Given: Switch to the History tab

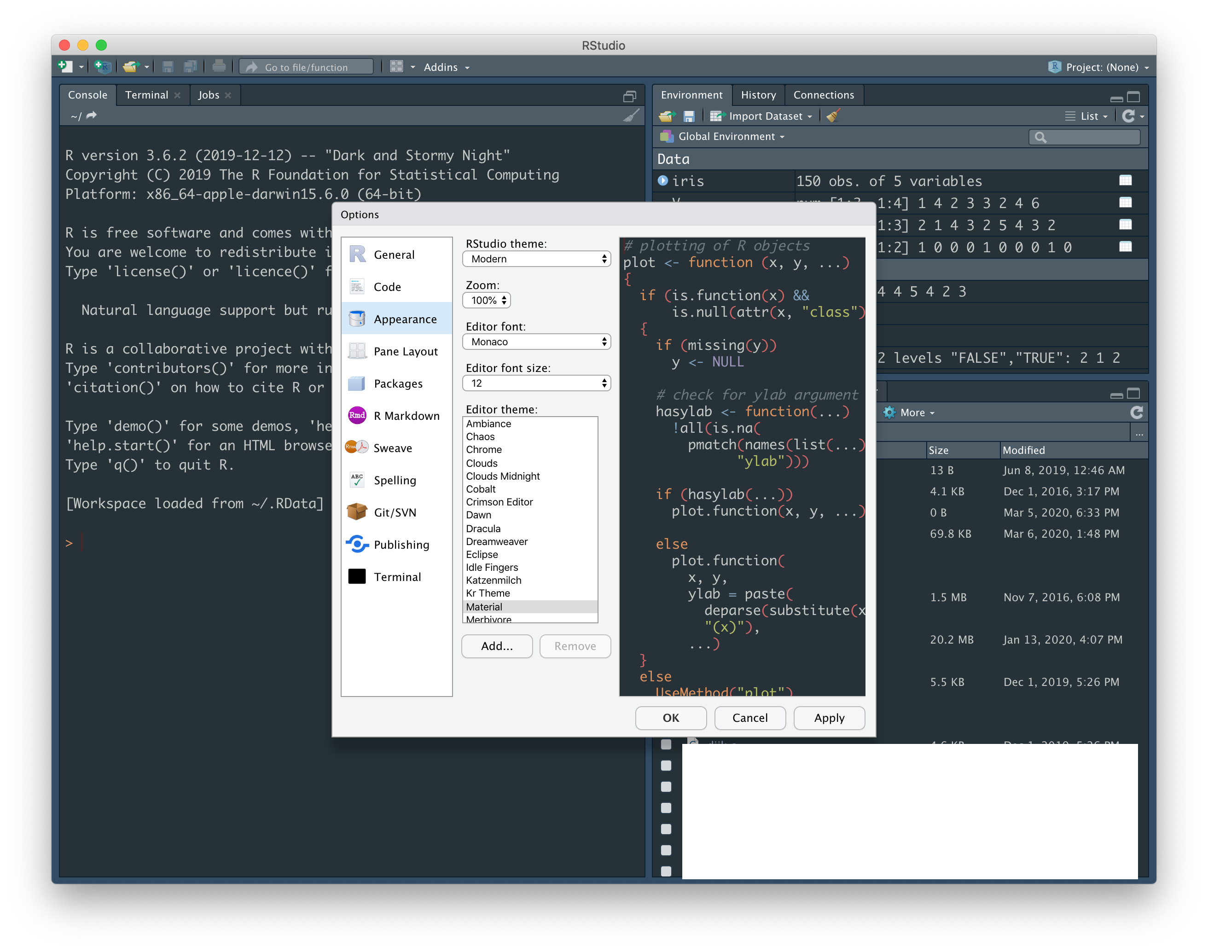Looking at the screenshot, I should [x=758, y=95].
